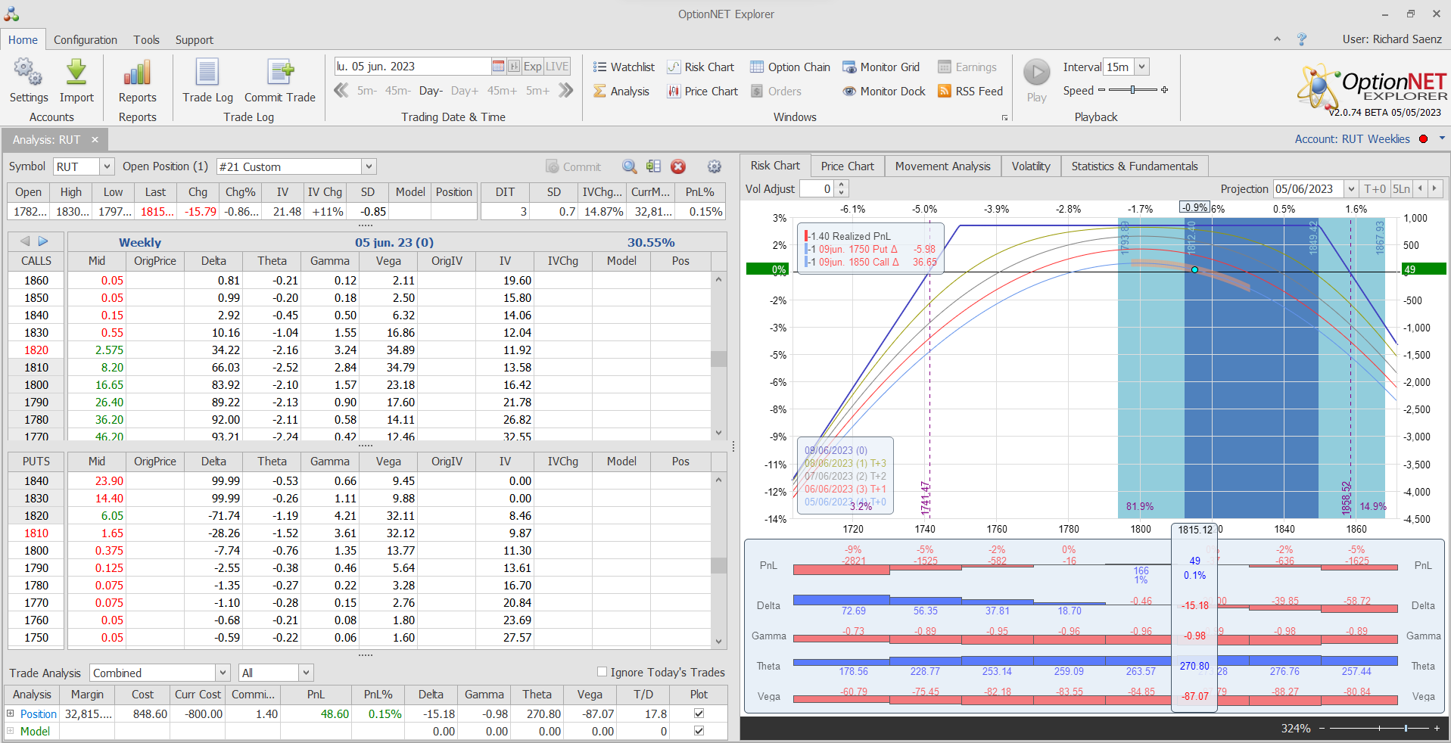1451x743 pixels.
Task: Enable the Ignore Today's Trades checkbox
Action: (602, 671)
